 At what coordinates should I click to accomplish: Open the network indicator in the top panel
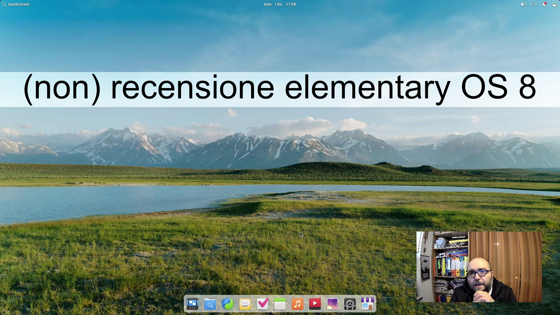pyautogui.click(x=534, y=4)
